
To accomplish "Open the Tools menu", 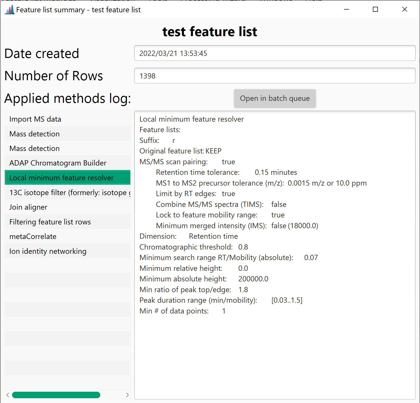I will click(158, 1).
